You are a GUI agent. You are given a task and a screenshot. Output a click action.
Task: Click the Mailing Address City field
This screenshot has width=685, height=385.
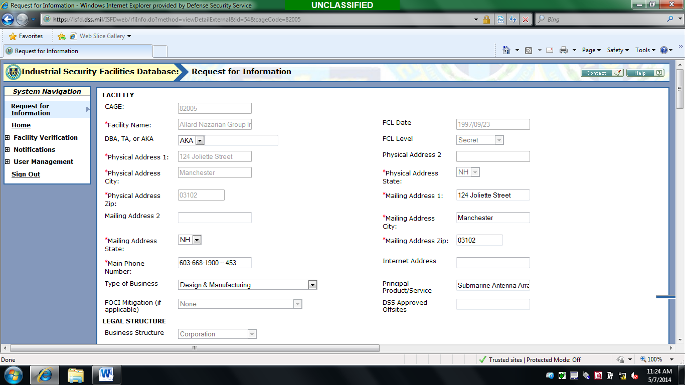[x=493, y=218]
